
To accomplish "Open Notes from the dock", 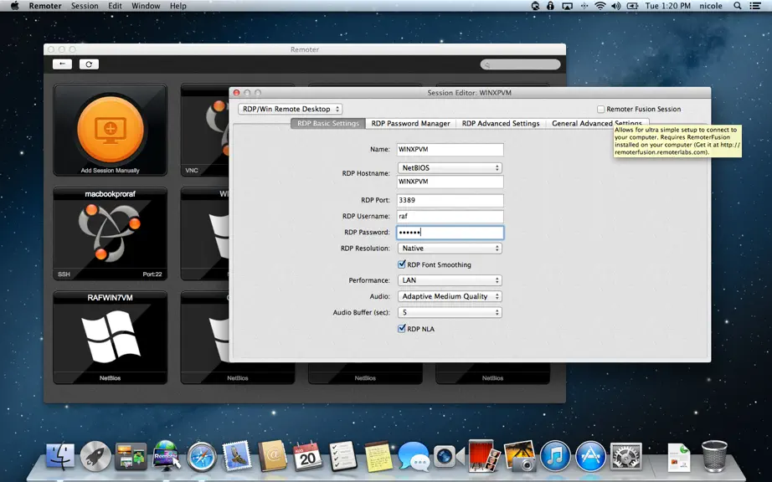I will tap(378, 456).
